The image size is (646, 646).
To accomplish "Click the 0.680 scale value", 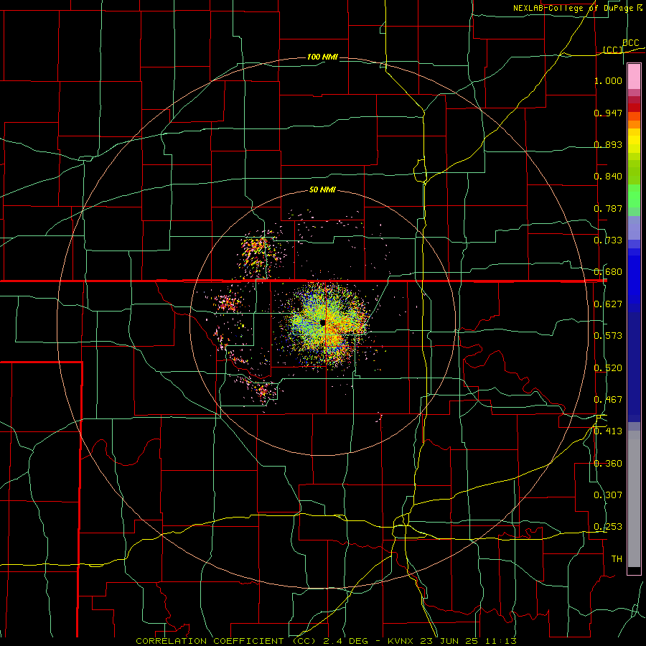I will 608,272.
